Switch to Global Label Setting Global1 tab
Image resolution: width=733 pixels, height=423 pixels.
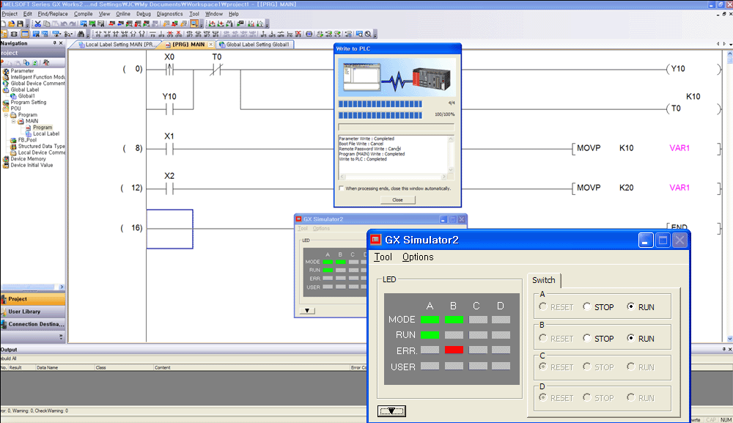(x=255, y=45)
